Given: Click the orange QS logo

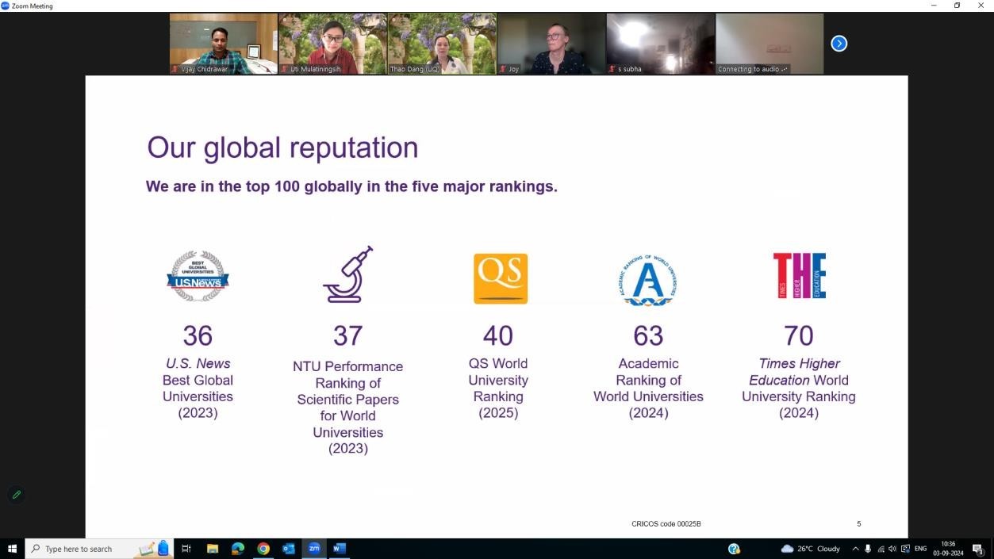Looking at the screenshot, I should tap(501, 278).
